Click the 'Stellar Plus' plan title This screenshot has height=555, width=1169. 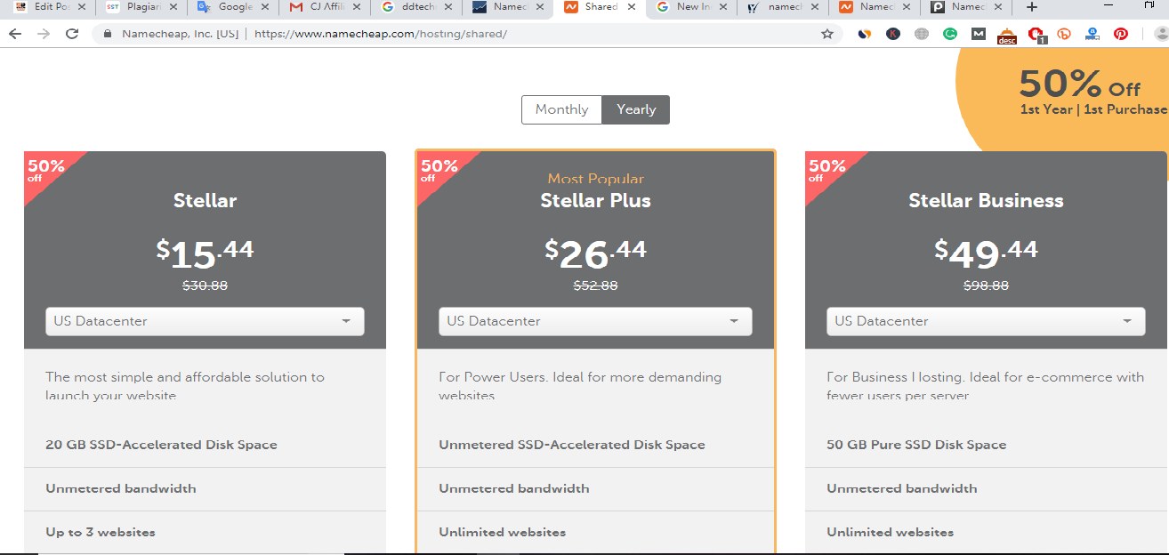tap(595, 200)
